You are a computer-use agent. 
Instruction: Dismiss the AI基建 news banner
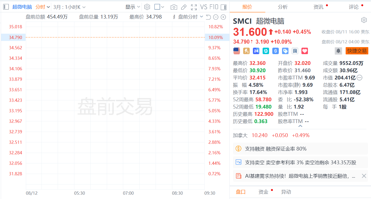point(364,176)
